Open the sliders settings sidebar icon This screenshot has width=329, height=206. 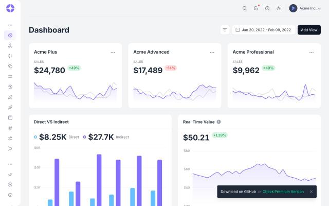tap(10, 139)
